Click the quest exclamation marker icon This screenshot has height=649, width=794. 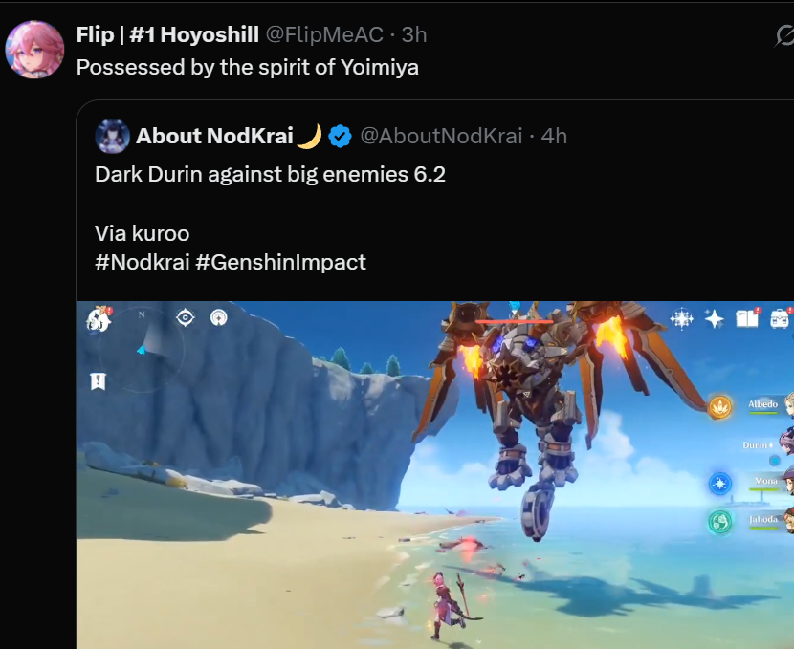point(98,381)
